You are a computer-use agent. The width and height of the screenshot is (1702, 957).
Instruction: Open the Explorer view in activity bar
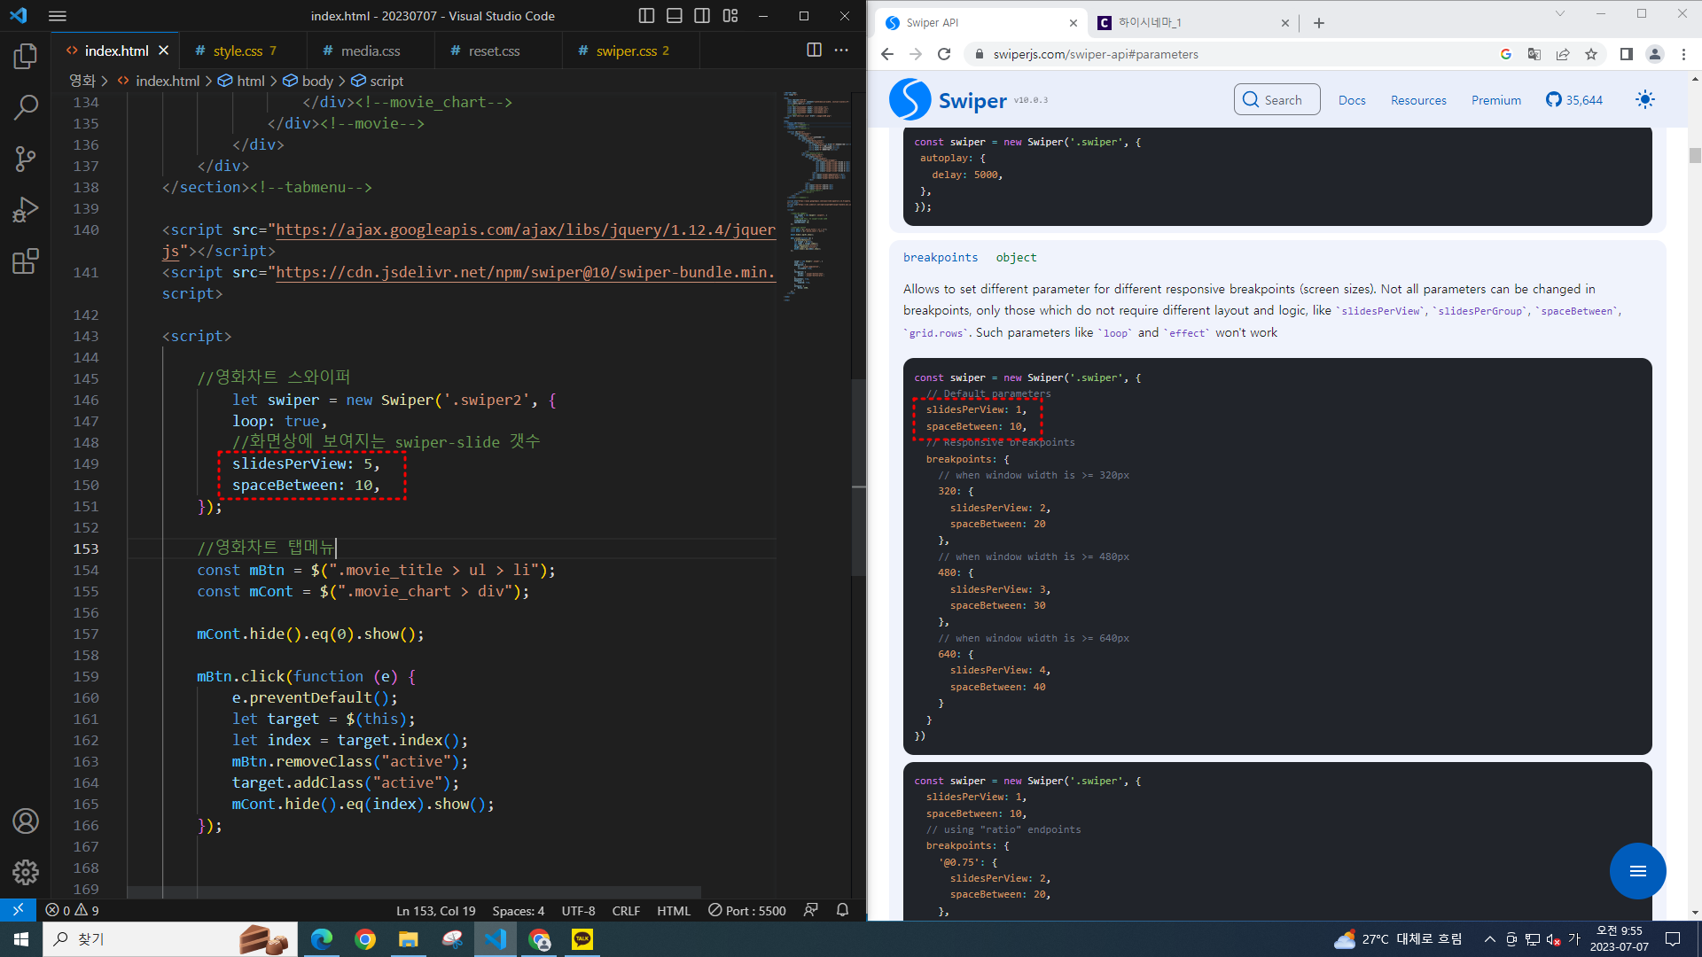26,57
